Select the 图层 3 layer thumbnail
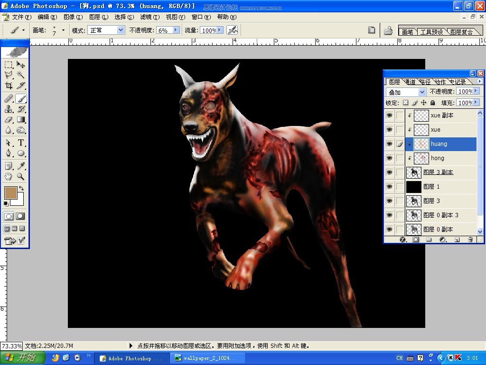Viewport: 486px width, 365px height. tap(413, 201)
